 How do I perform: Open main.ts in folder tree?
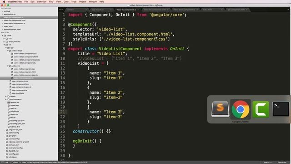[x=13, y=108]
